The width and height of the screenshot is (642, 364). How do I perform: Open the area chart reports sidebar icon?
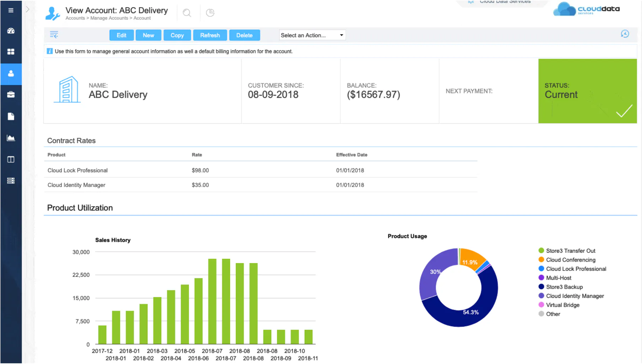pos(11,138)
